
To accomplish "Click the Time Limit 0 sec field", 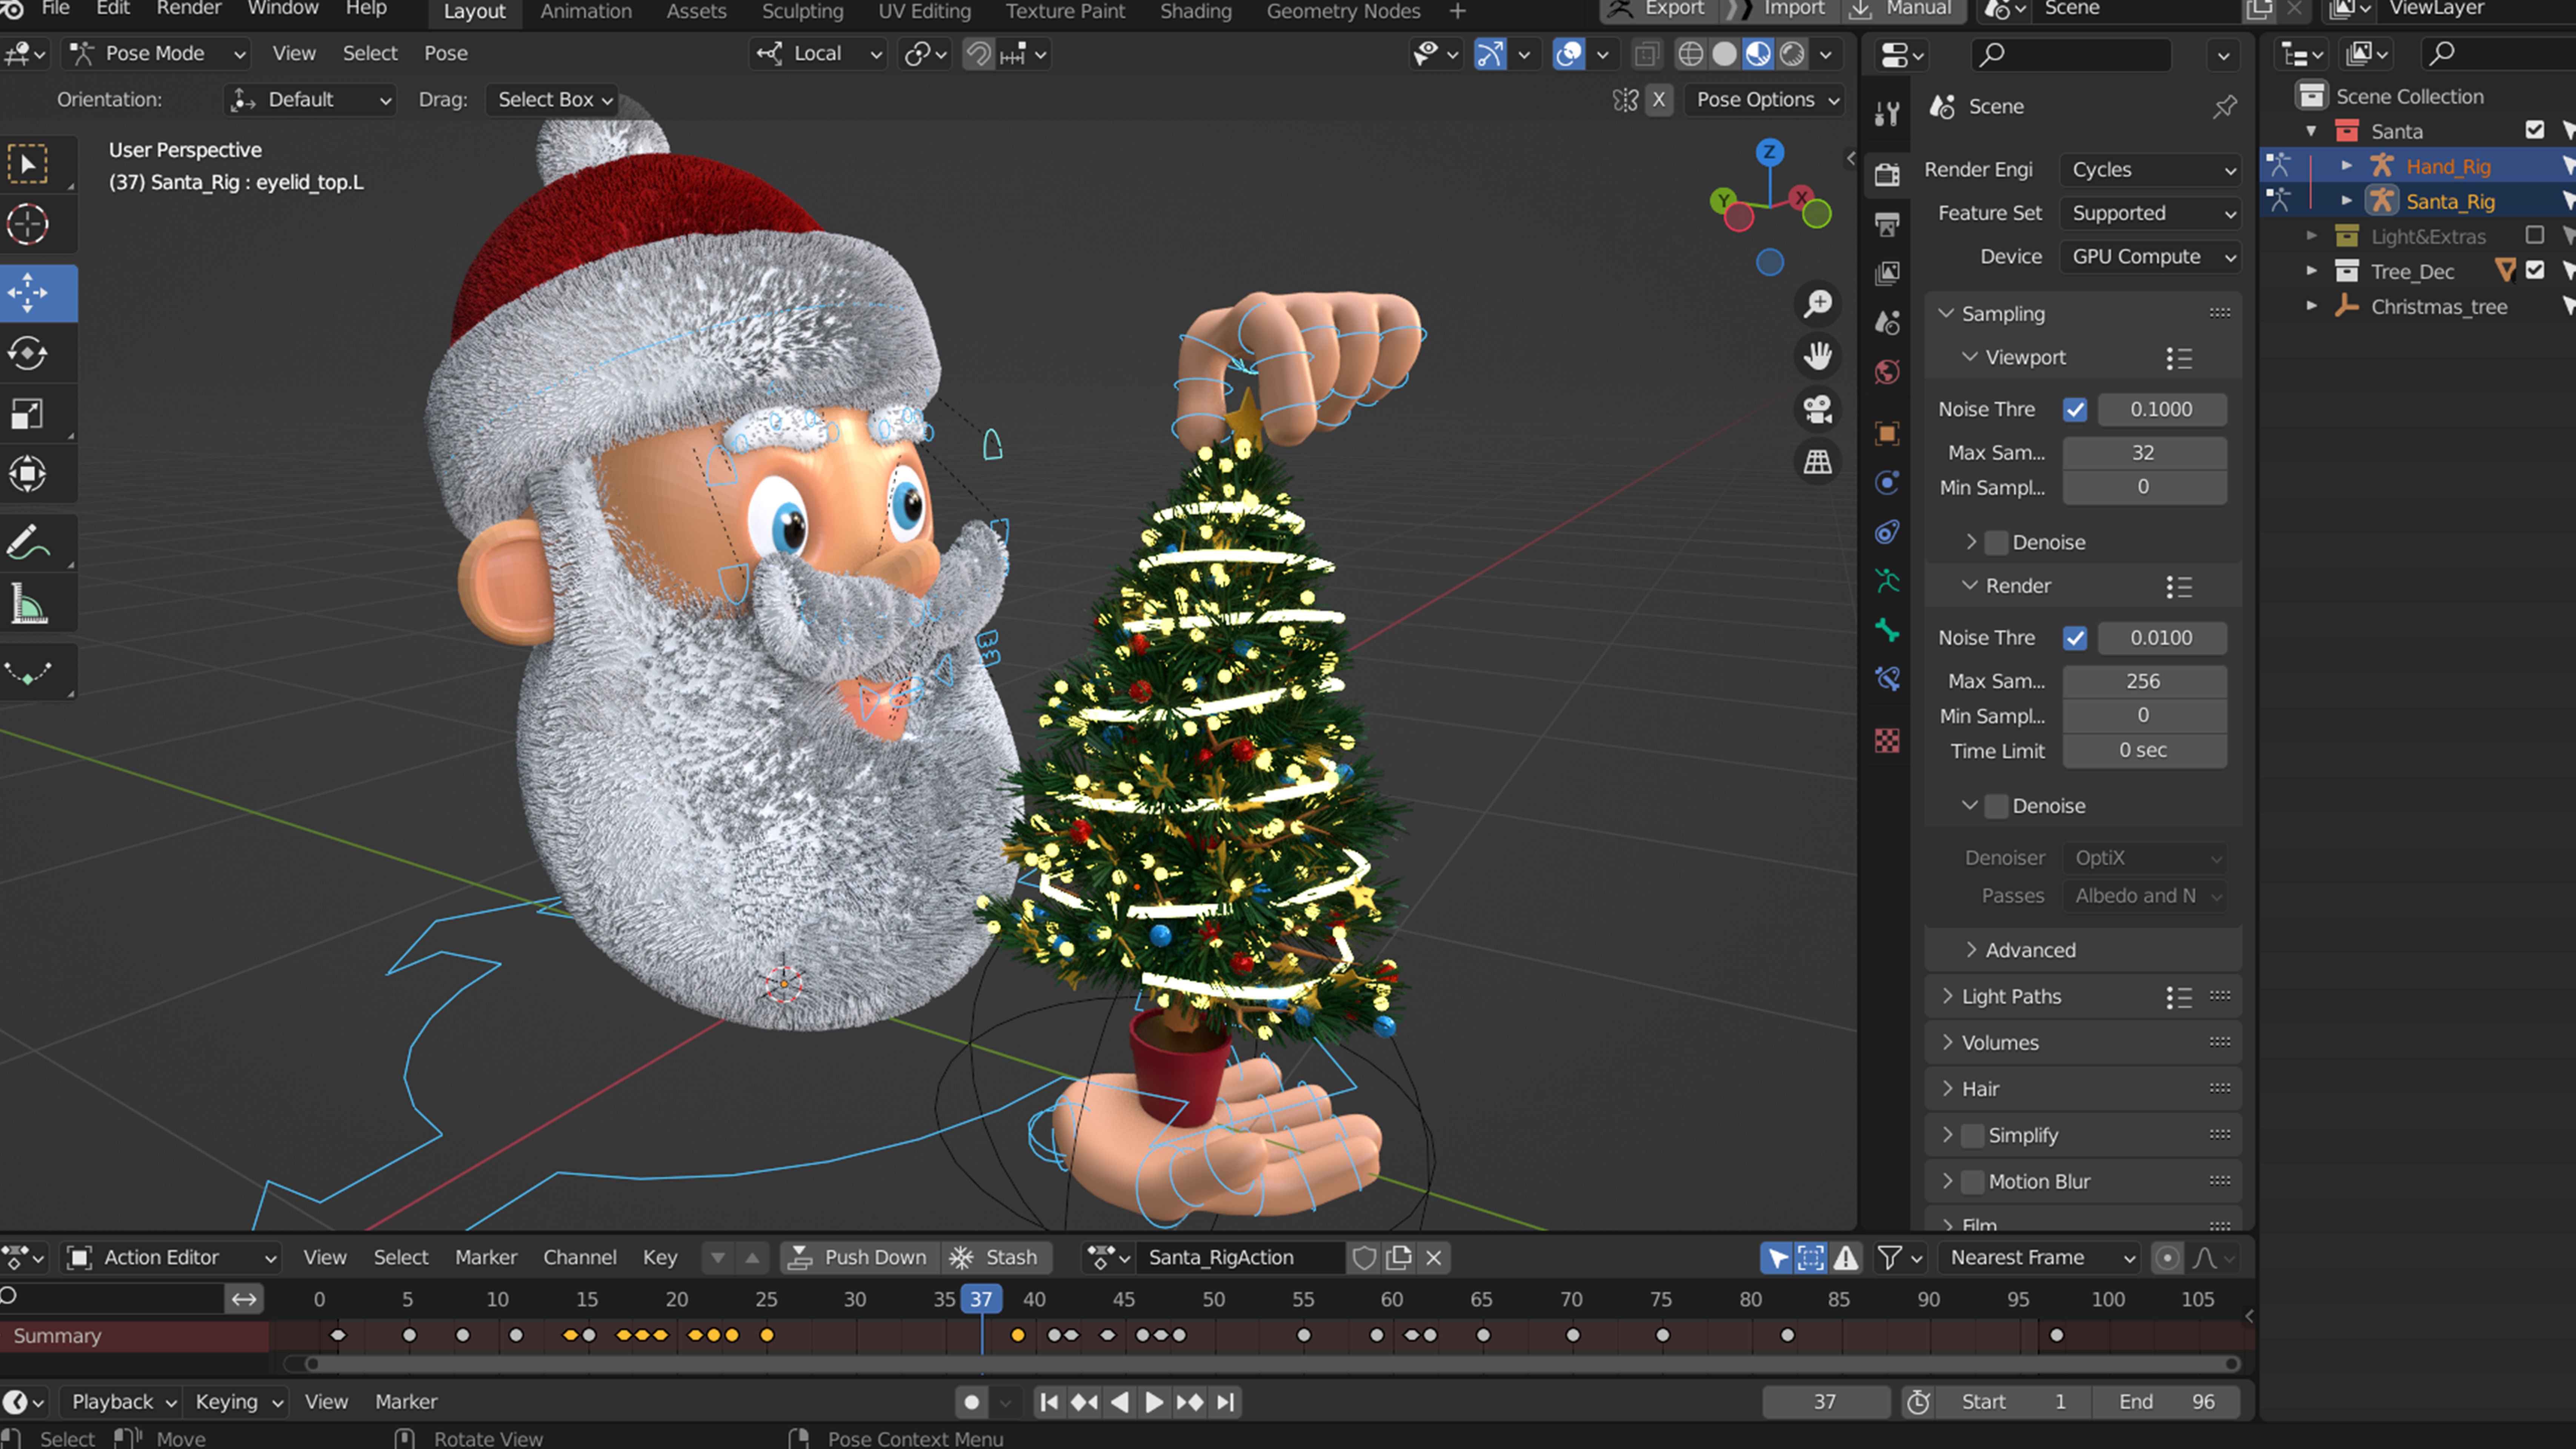I will [x=2144, y=750].
